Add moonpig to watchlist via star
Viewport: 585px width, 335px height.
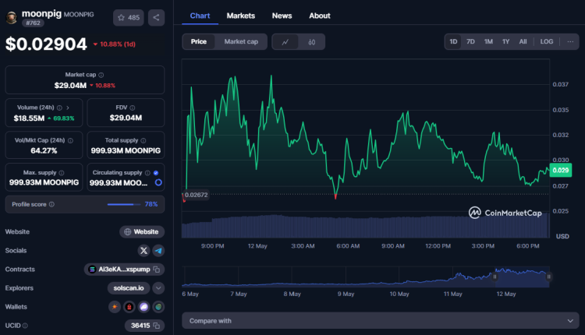[x=128, y=17]
